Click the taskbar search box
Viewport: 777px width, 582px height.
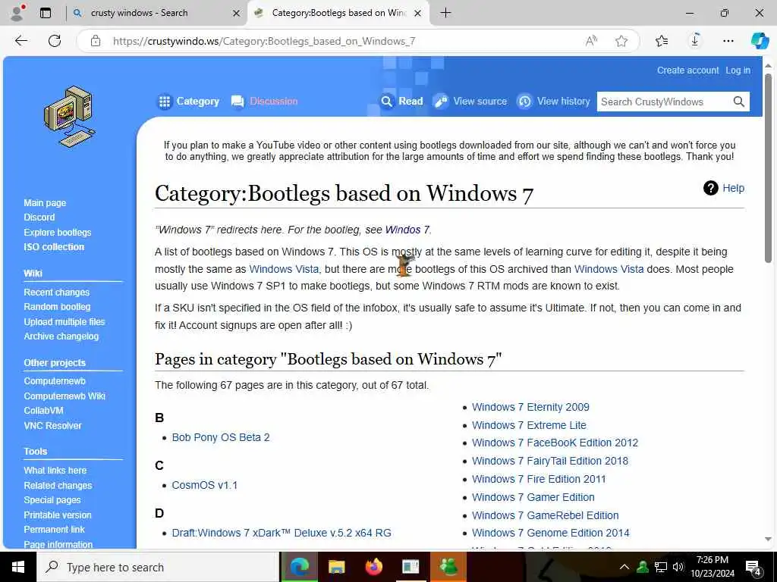[x=158, y=567]
